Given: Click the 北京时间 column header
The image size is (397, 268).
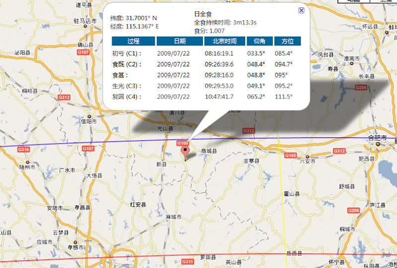Looking at the screenshot, I should (x=225, y=41).
